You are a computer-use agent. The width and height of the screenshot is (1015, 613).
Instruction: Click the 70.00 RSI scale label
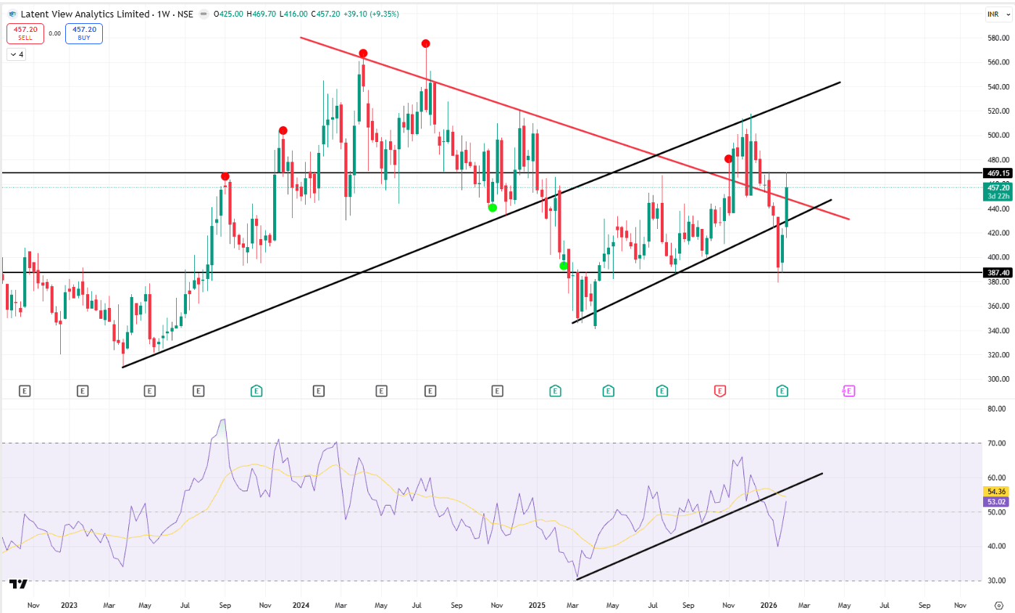point(997,443)
